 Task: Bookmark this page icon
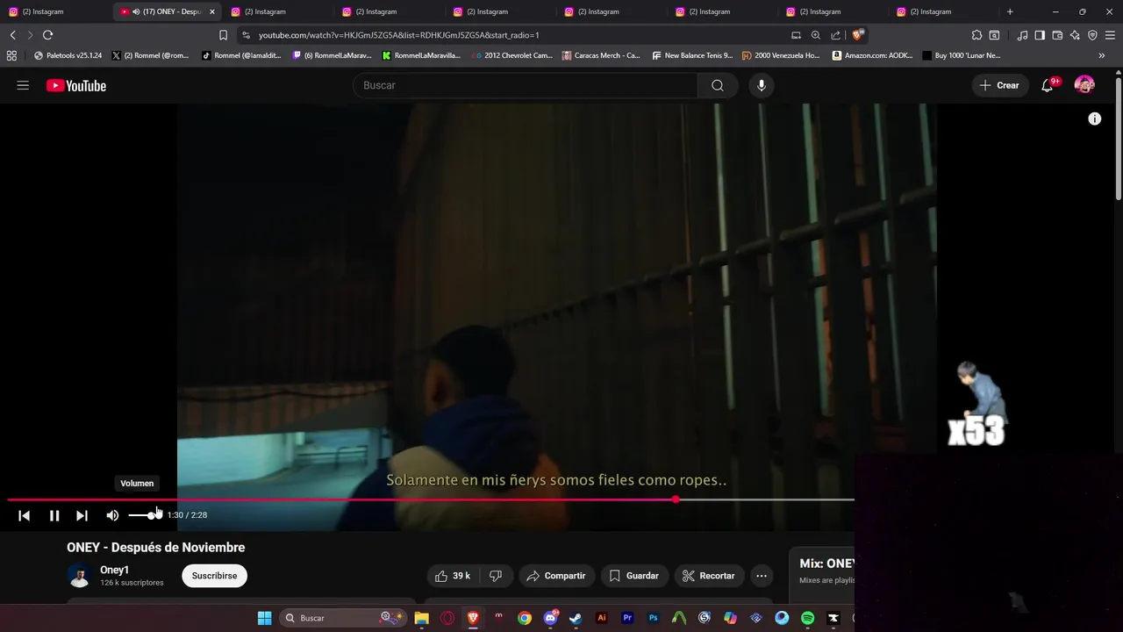[x=223, y=35]
